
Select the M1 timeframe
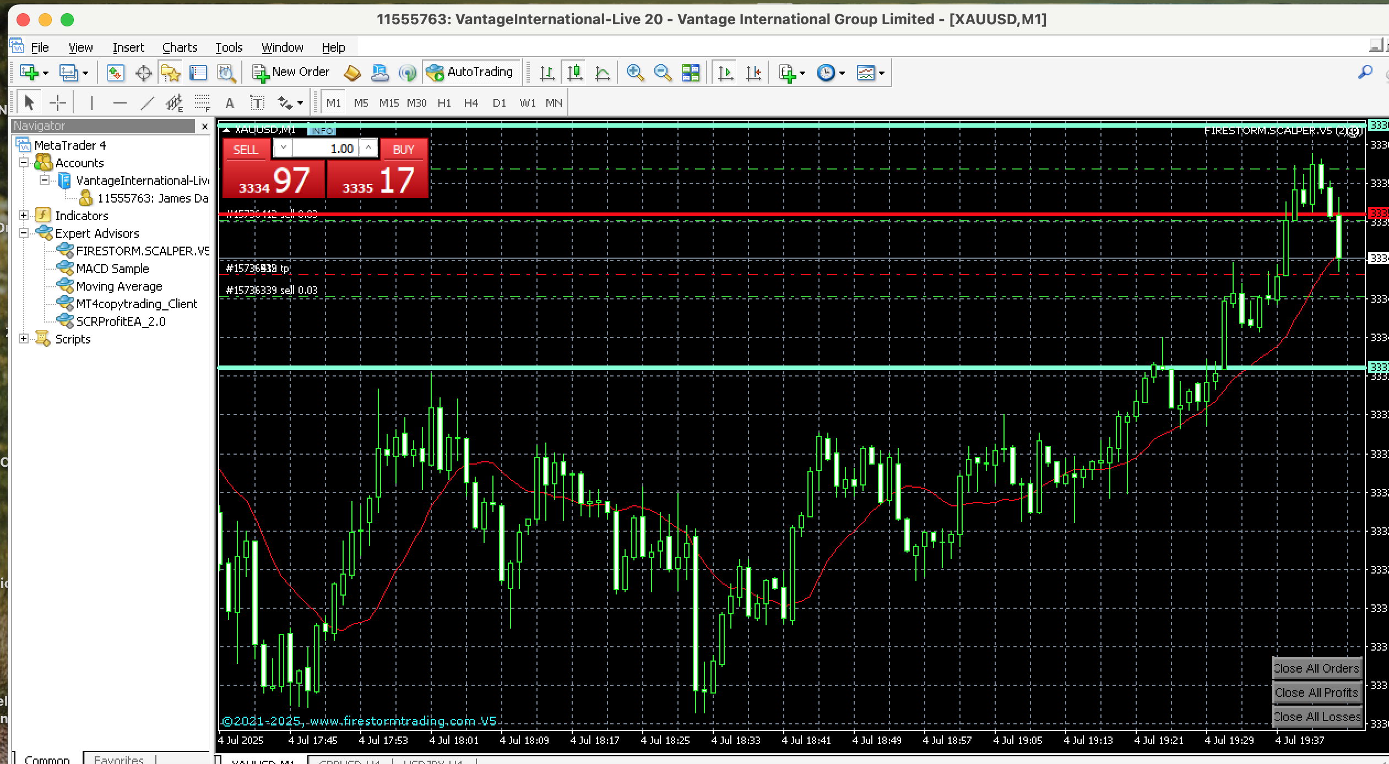click(333, 103)
